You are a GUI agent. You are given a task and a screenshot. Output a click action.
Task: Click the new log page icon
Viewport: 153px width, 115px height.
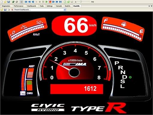pyautogui.click(x=65, y=2)
